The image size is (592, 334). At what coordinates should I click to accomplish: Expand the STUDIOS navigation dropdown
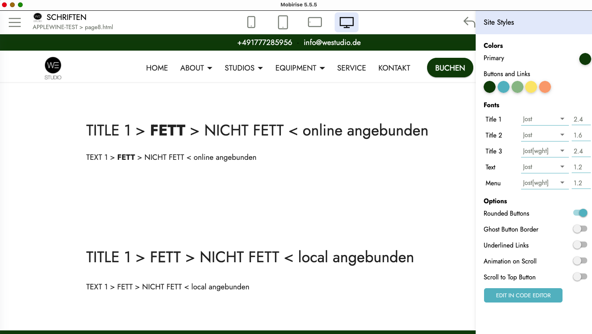pos(243,68)
